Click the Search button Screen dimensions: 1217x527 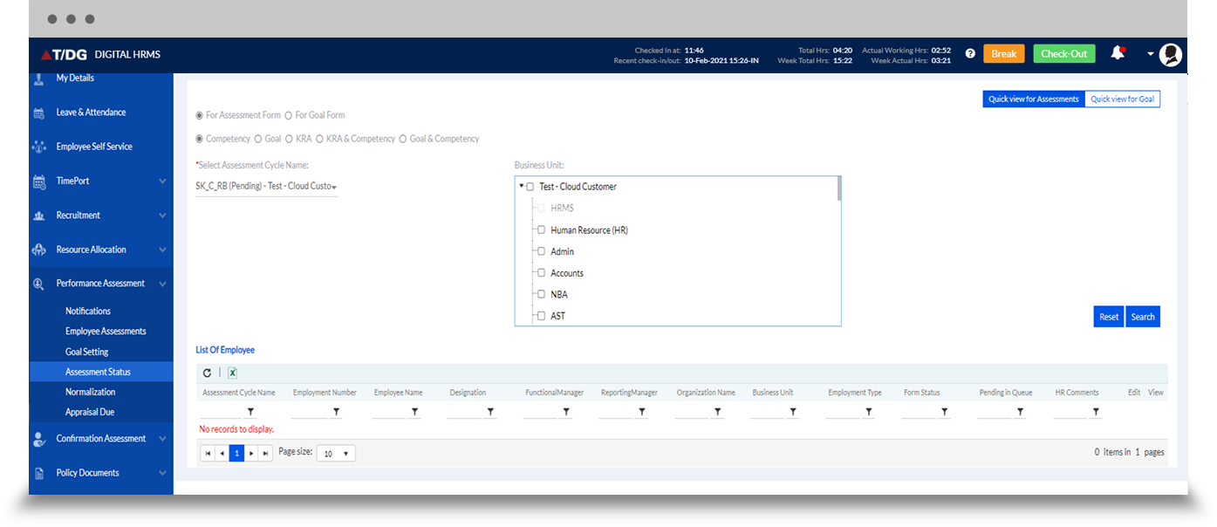click(1143, 317)
